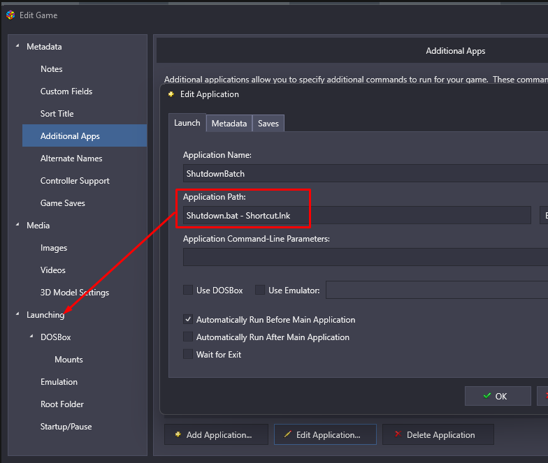Select Controller Support in the sidebar

(x=75, y=181)
